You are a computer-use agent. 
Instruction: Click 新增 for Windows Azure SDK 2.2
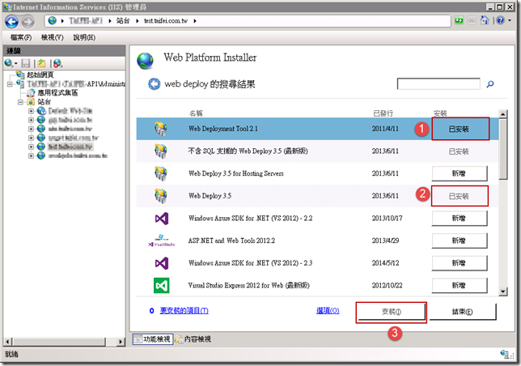(460, 219)
